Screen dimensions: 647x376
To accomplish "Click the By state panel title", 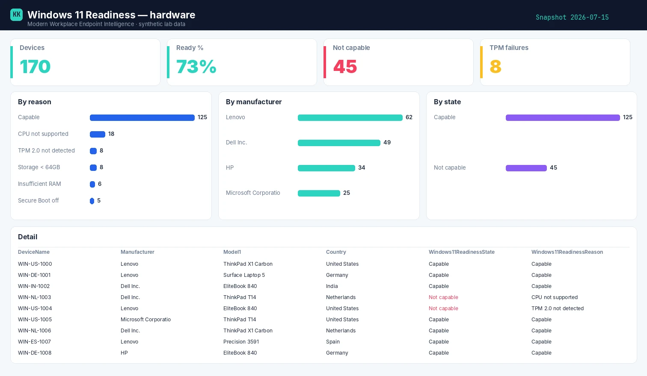I will [447, 102].
